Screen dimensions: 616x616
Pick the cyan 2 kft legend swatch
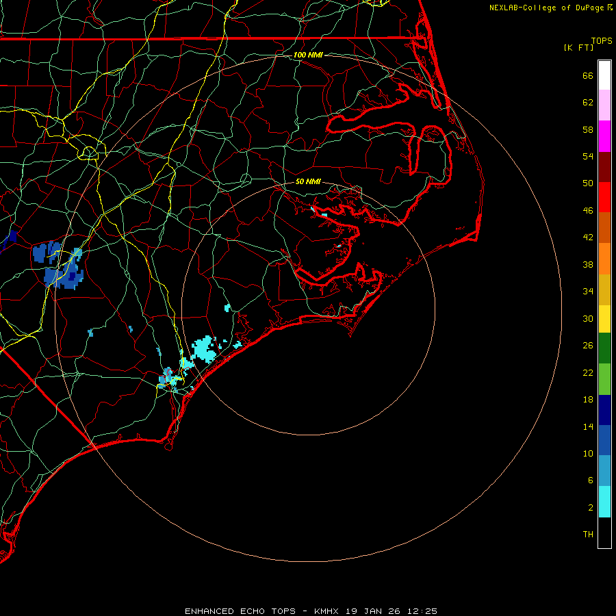(604, 502)
